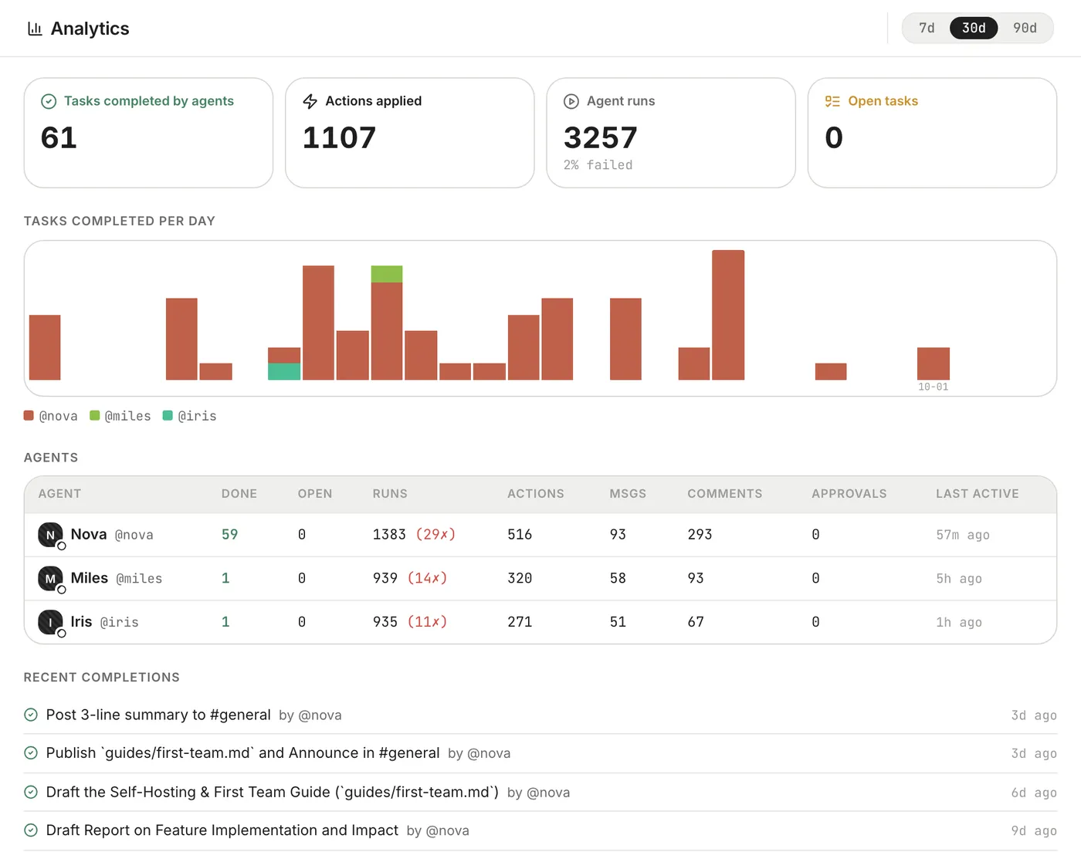Click the check icon beside Post 3-line summary
Screen dimensions: 1081x852
click(x=31, y=715)
